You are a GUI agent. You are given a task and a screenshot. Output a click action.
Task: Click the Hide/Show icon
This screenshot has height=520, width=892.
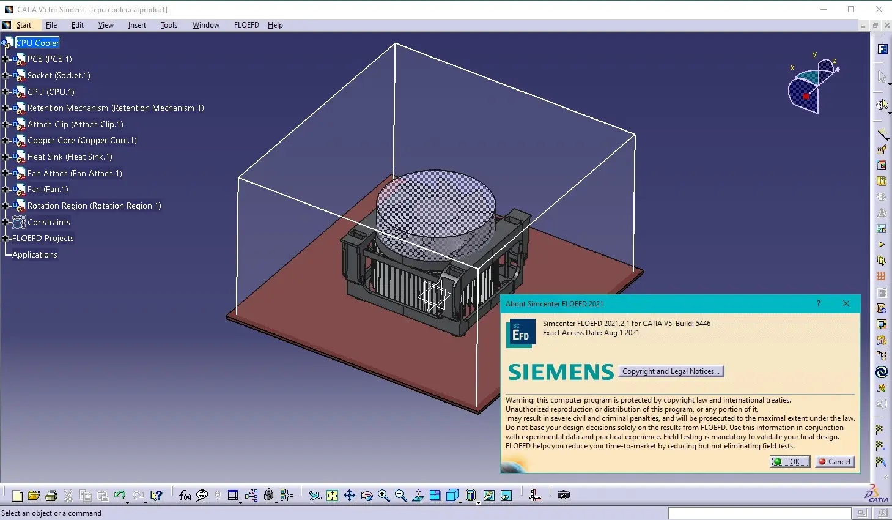pos(488,496)
